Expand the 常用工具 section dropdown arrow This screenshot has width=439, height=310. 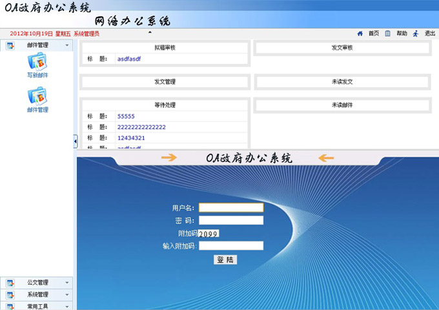pyautogui.click(x=67, y=305)
